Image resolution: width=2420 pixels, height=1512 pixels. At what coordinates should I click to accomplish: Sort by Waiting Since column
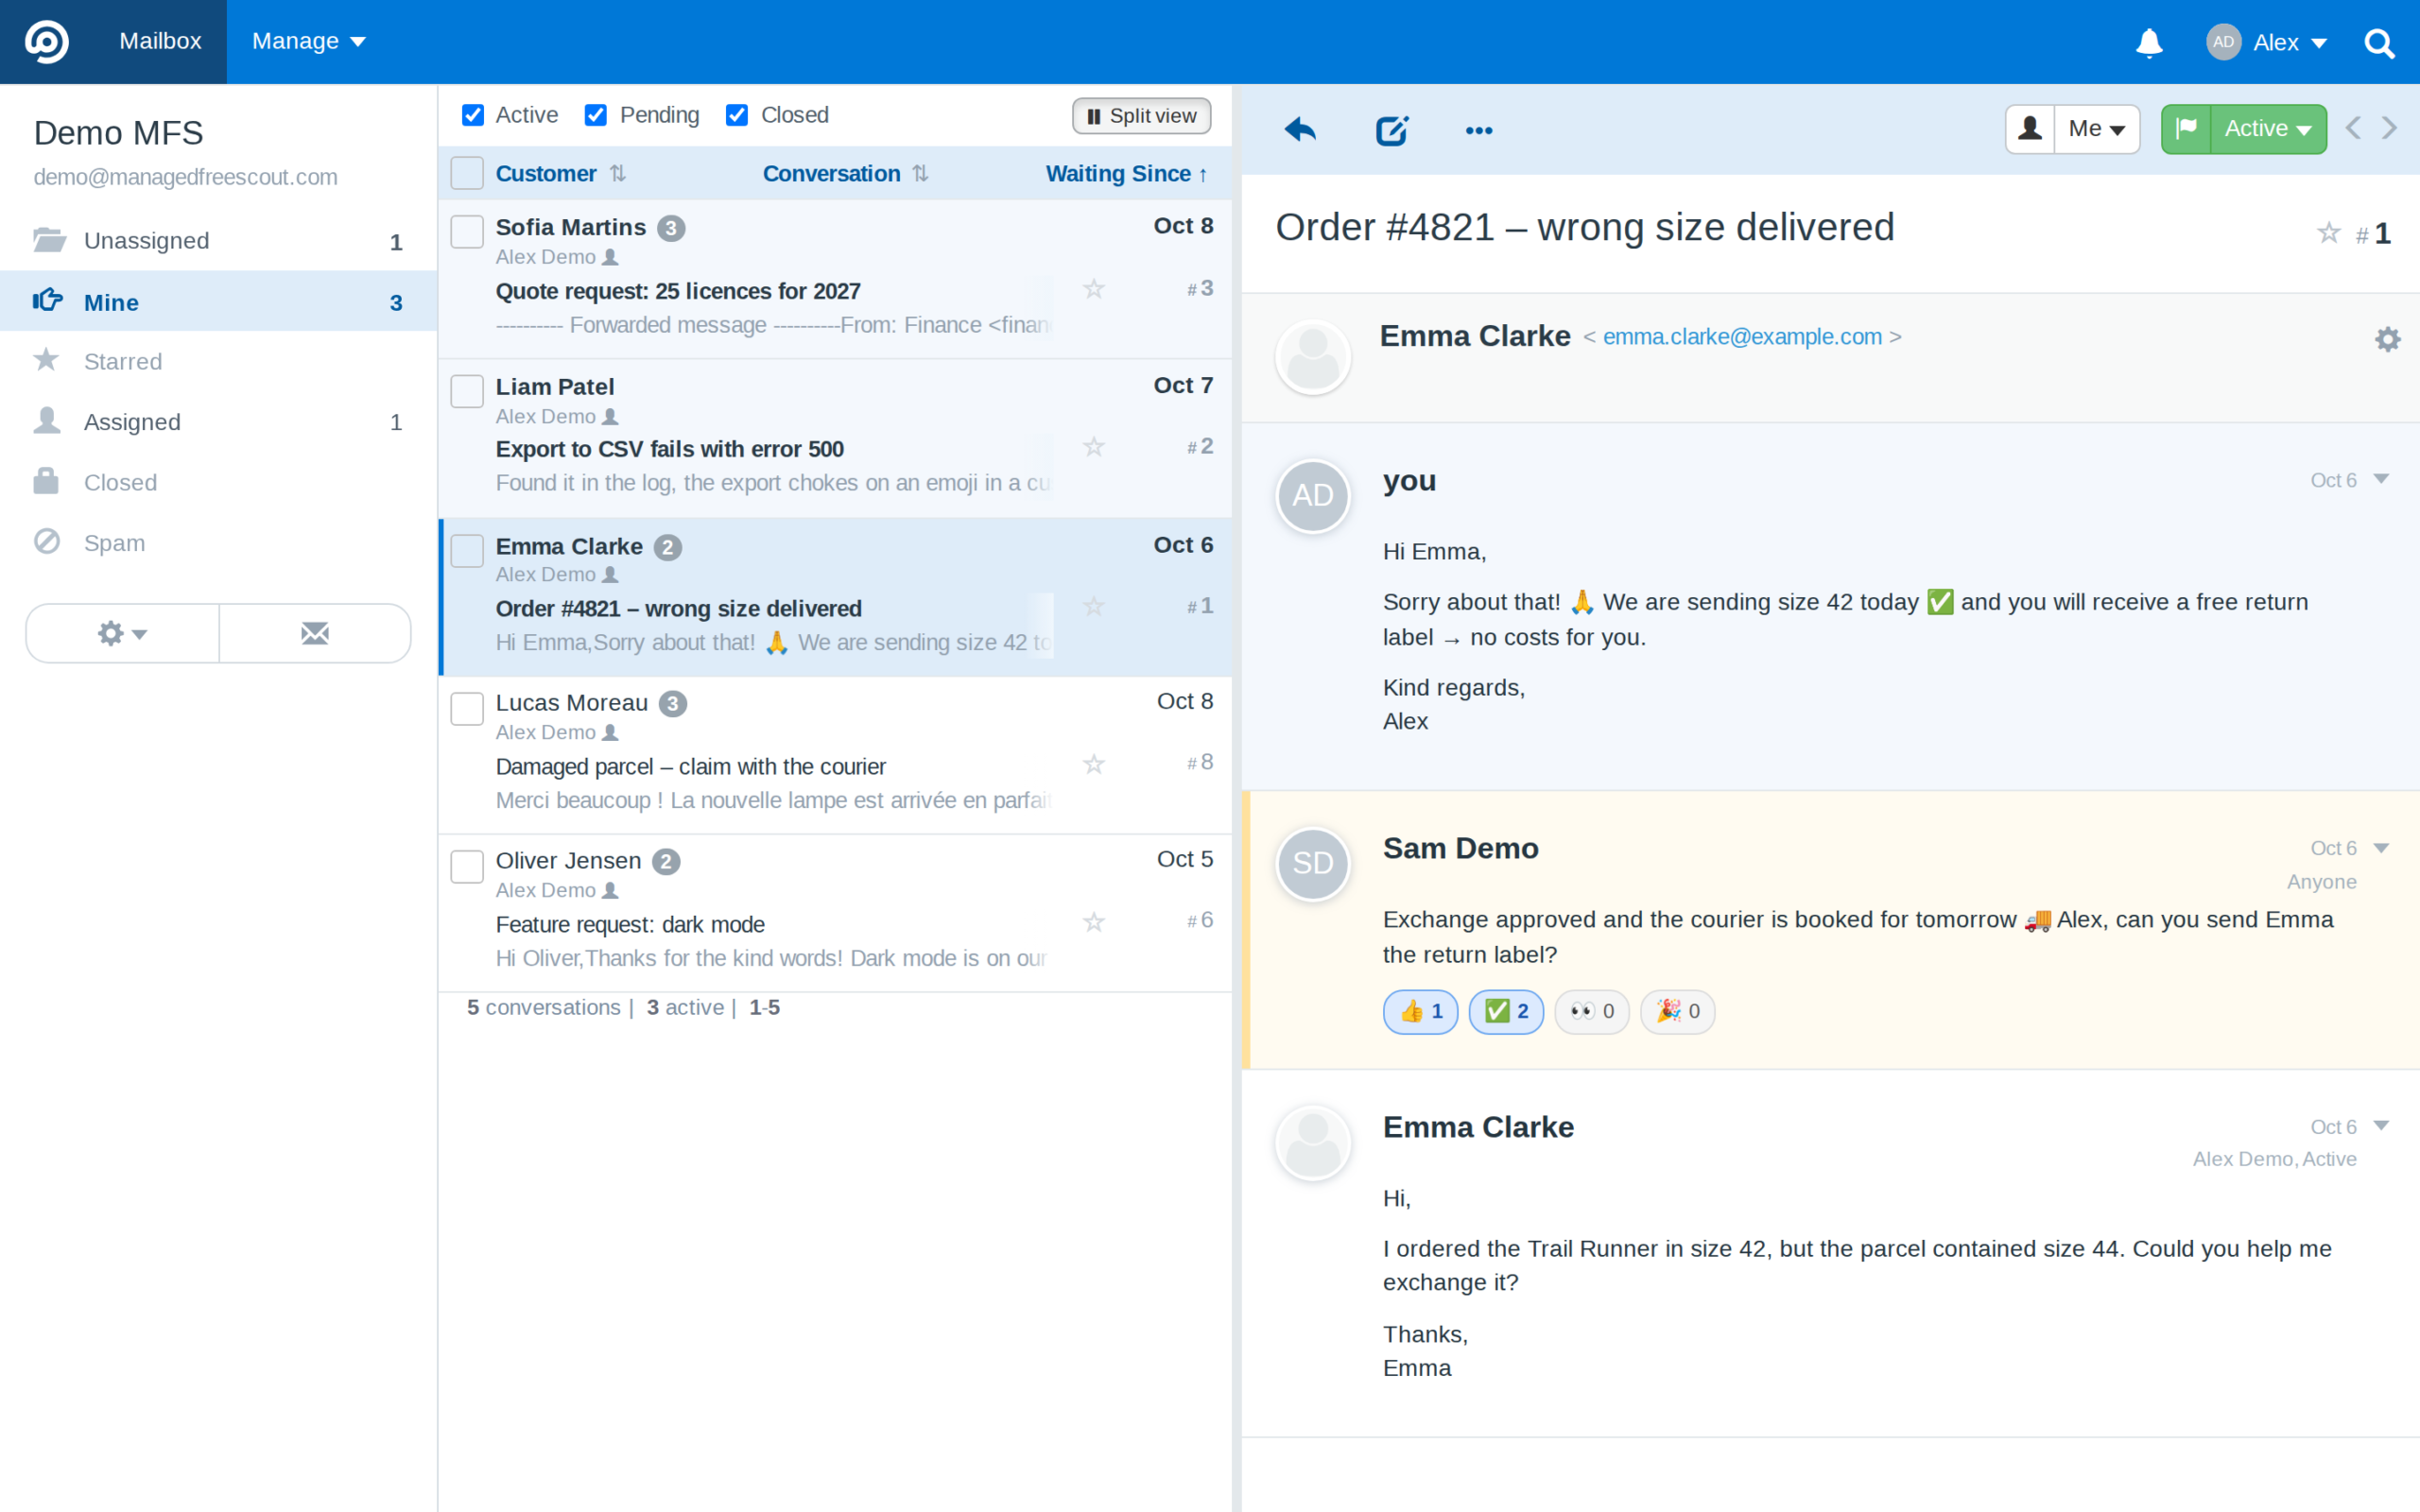coord(1127,173)
